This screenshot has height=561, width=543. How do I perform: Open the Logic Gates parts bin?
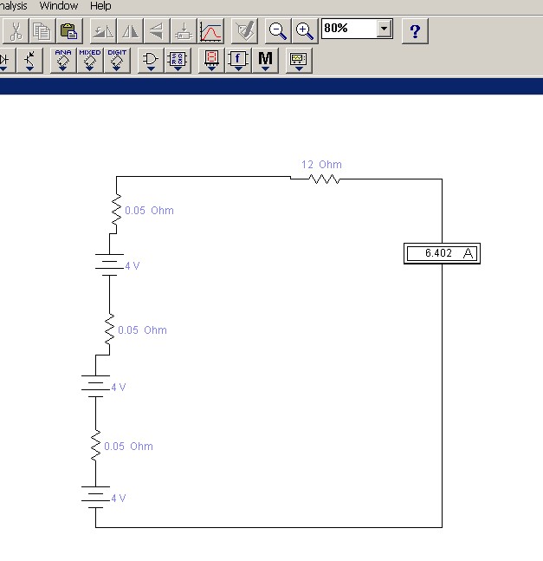click(151, 60)
